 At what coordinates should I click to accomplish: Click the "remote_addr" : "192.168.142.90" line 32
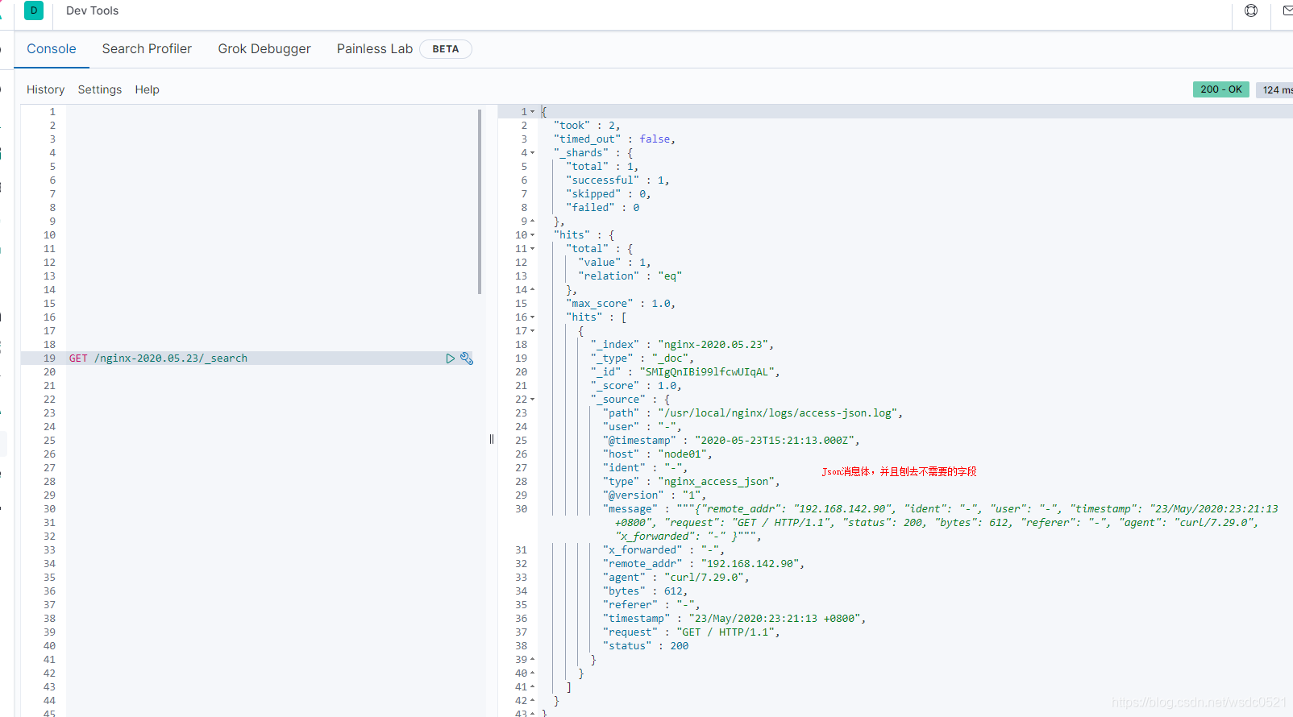tap(703, 564)
